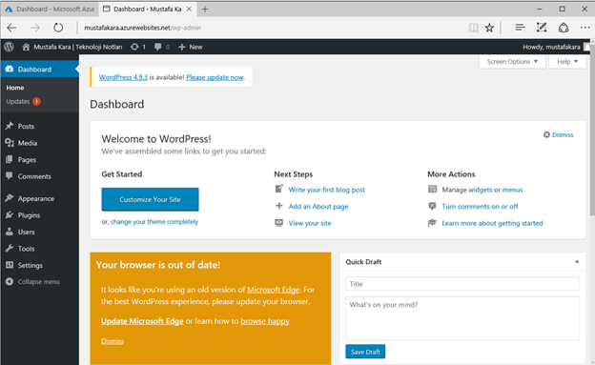Click the Quick Draft Title field
Screen dimensions: 595x365
(462, 284)
